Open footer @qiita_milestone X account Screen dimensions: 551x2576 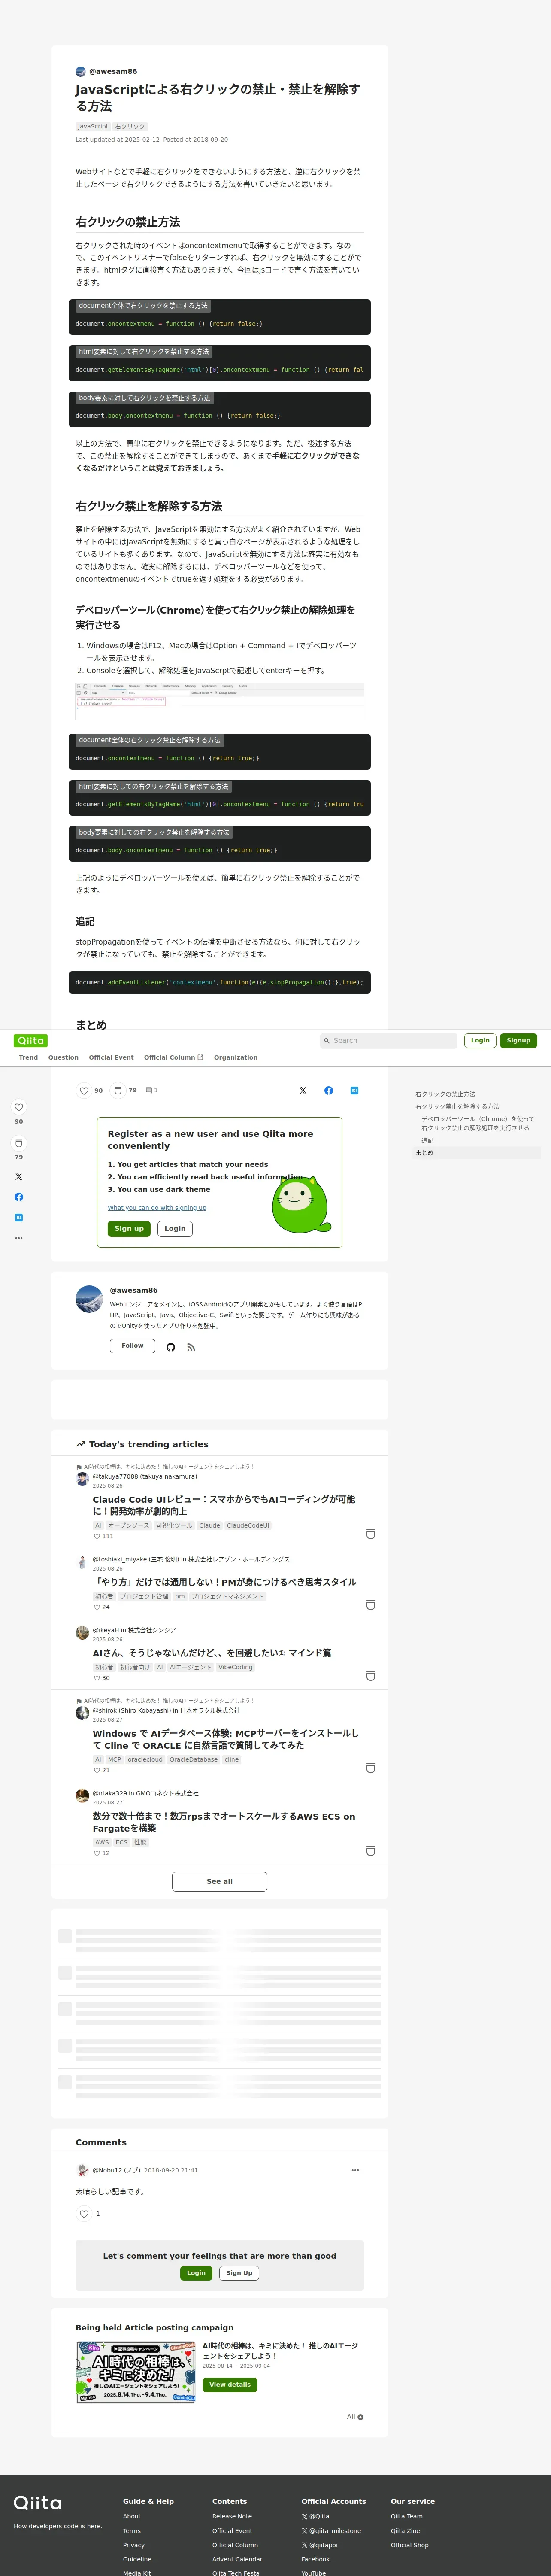tap(331, 2530)
